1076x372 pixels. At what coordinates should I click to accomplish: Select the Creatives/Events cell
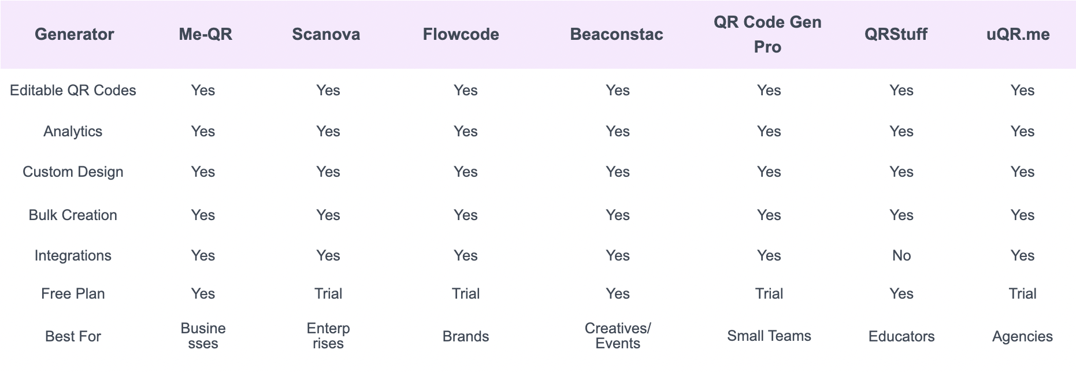tap(617, 336)
